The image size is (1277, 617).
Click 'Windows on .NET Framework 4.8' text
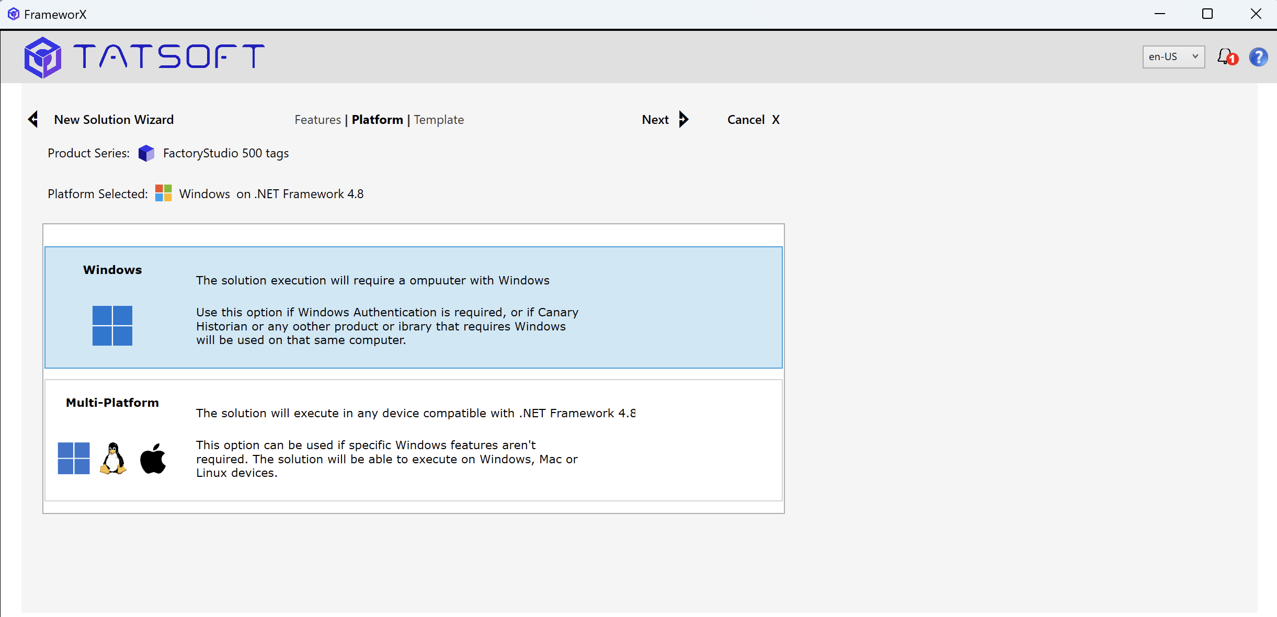271,194
